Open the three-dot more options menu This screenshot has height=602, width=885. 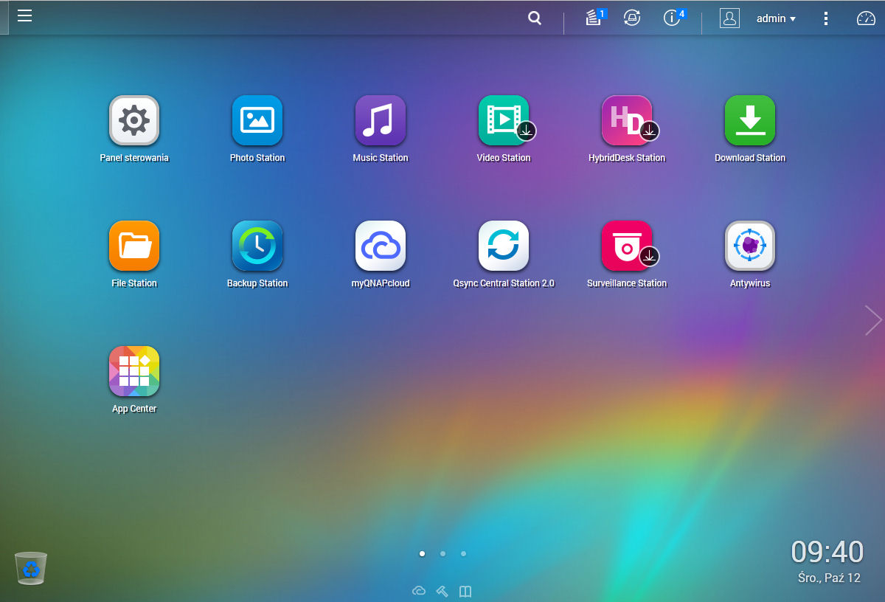click(x=826, y=18)
